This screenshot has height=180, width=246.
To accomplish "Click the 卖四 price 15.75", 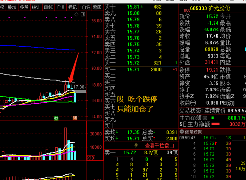I will point(133,44).
